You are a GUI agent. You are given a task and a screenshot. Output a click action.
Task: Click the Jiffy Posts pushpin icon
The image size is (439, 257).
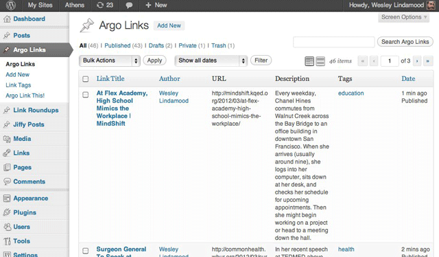7,124
